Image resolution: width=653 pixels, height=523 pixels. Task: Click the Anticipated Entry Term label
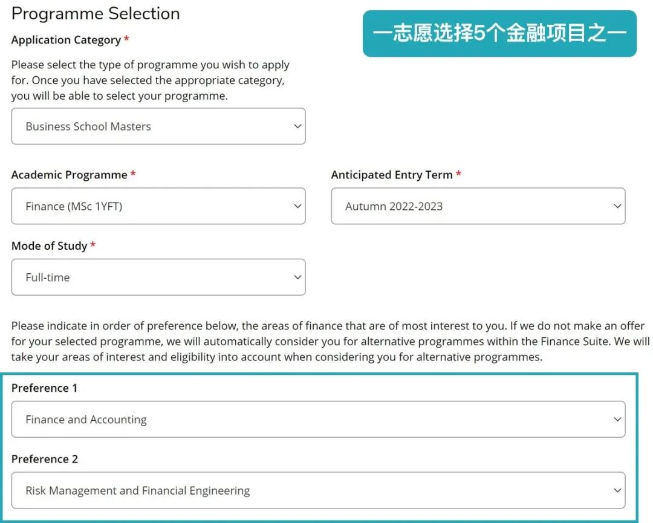coord(392,175)
